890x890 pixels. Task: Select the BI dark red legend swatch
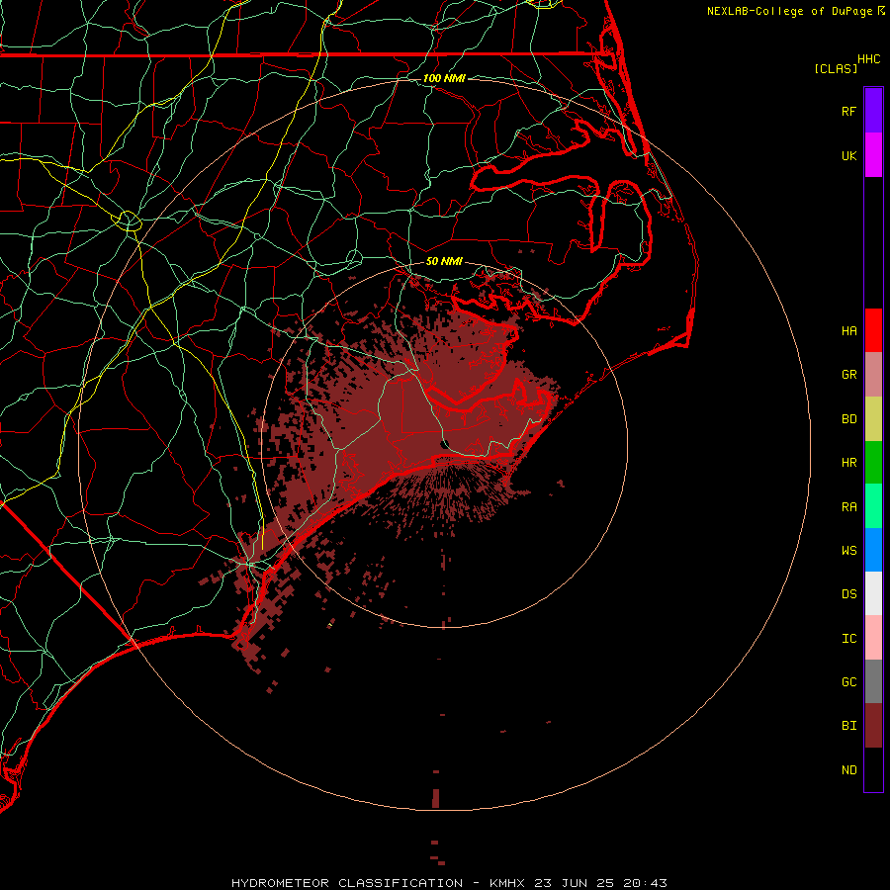tap(873, 726)
